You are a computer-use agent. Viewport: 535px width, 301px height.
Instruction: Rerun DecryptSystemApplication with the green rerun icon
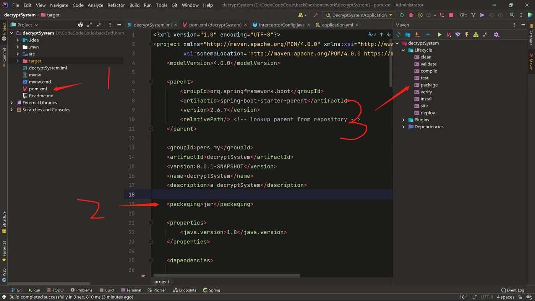coord(402,15)
